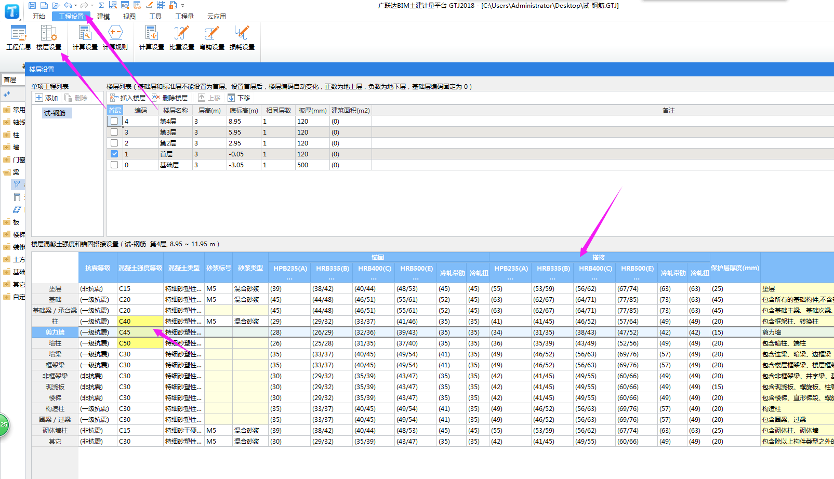Click the Sigma sum calculation icon
Viewport: 834px width, 479px height.
click(x=101, y=5)
